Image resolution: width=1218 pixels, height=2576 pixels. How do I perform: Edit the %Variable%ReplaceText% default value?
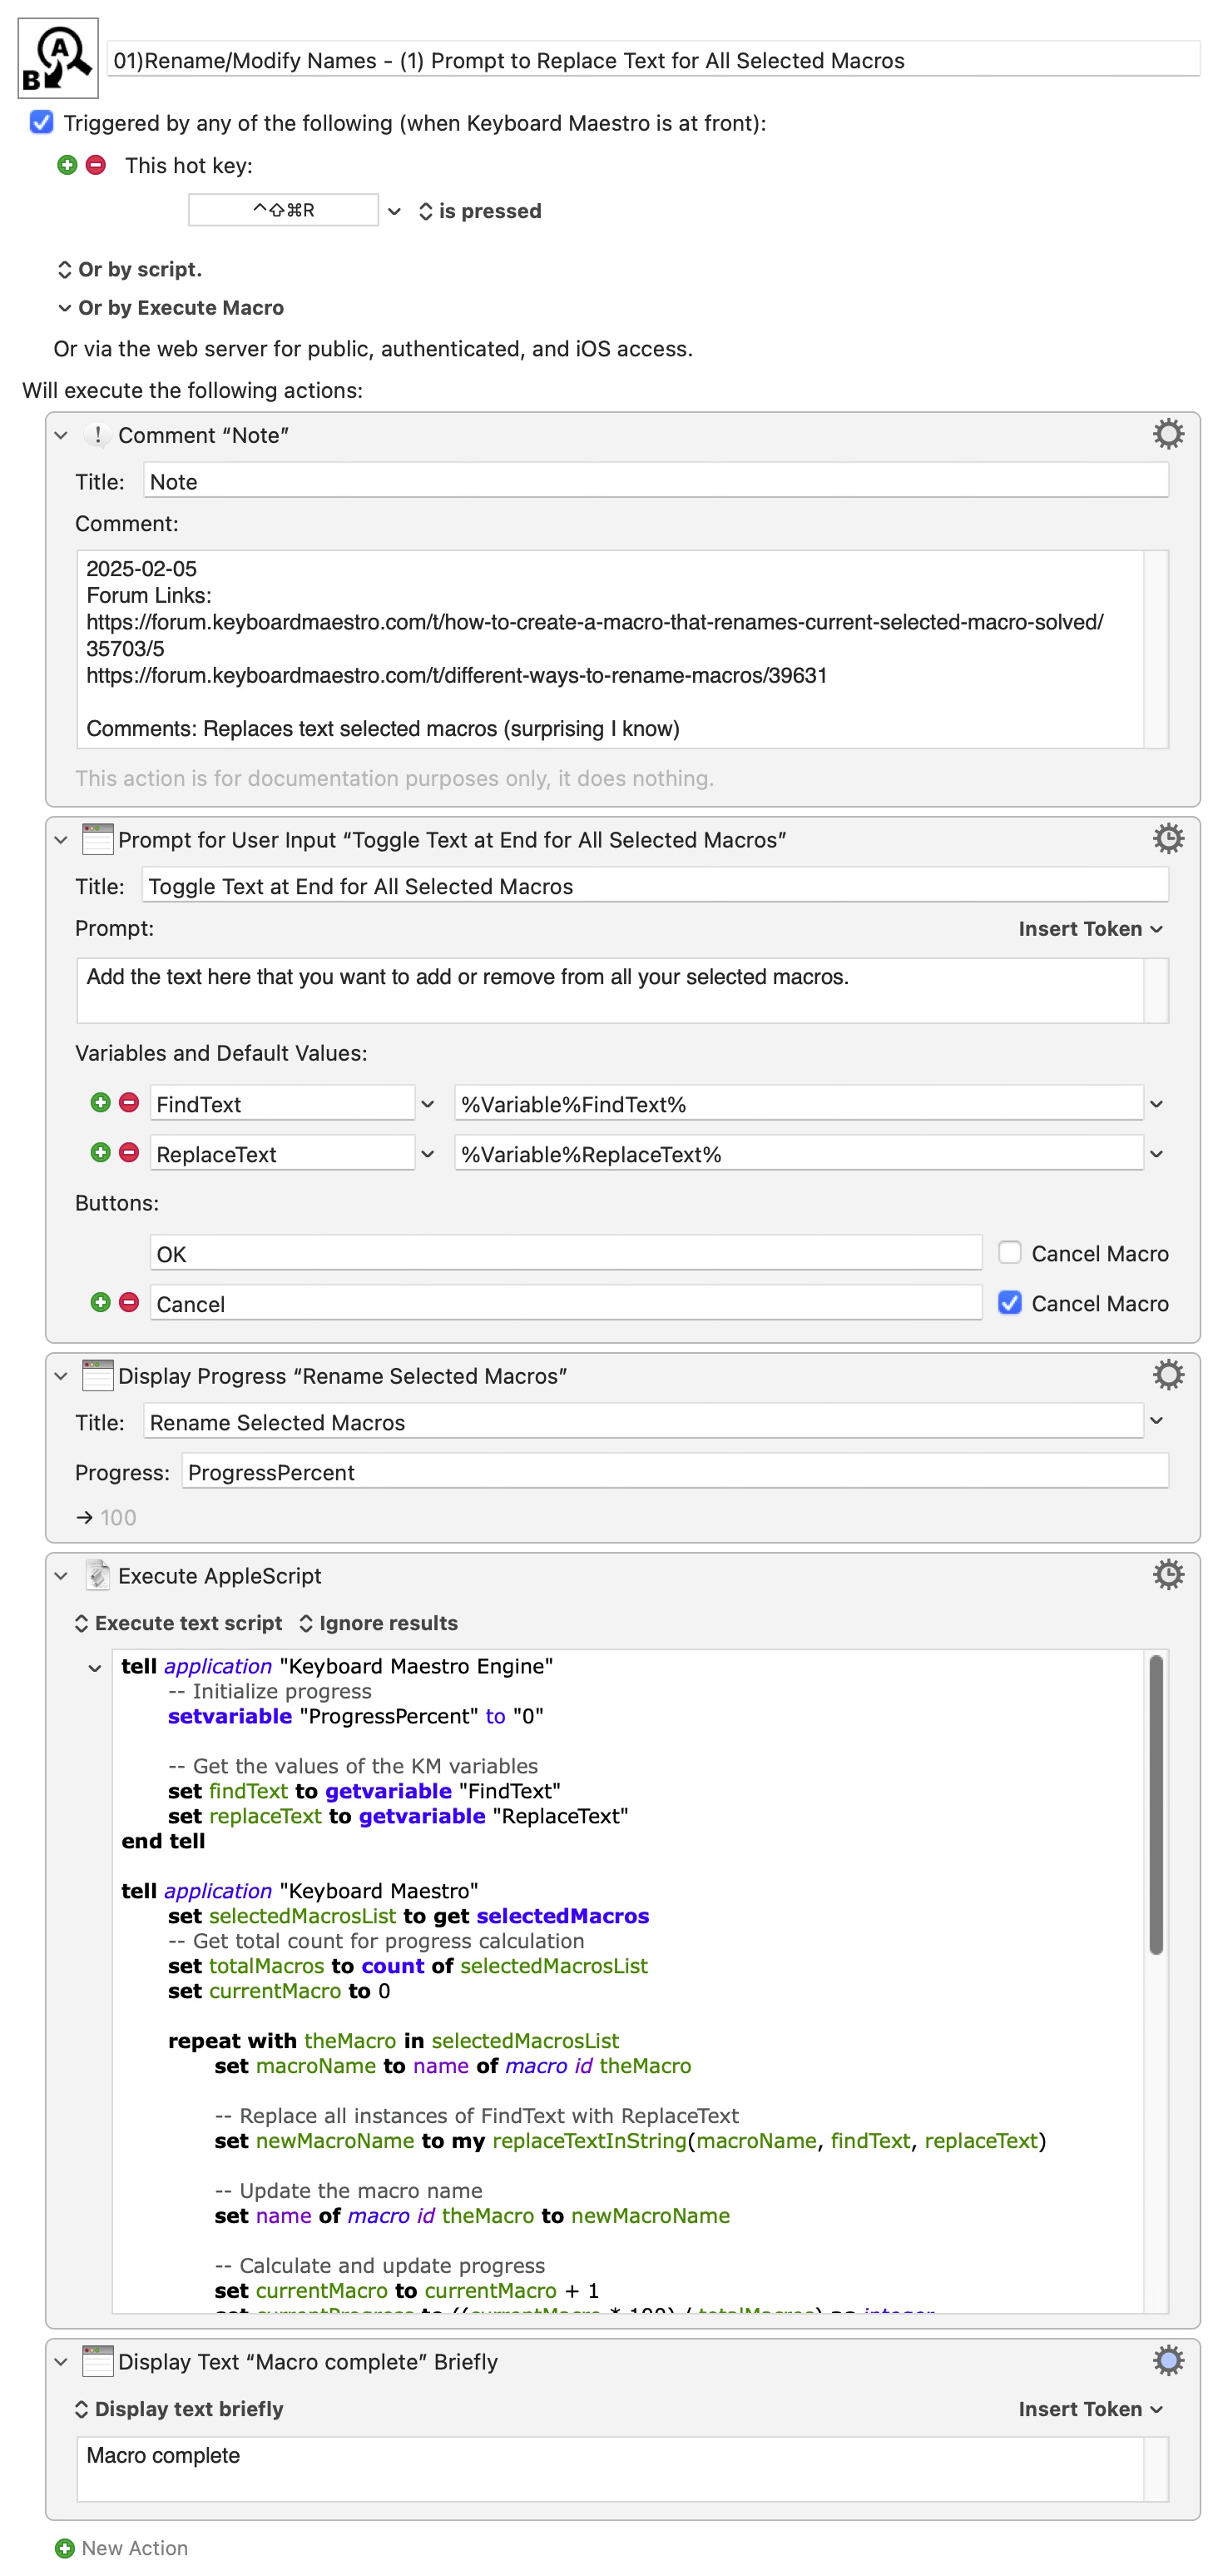pyautogui.click(x=799, y=1153)
